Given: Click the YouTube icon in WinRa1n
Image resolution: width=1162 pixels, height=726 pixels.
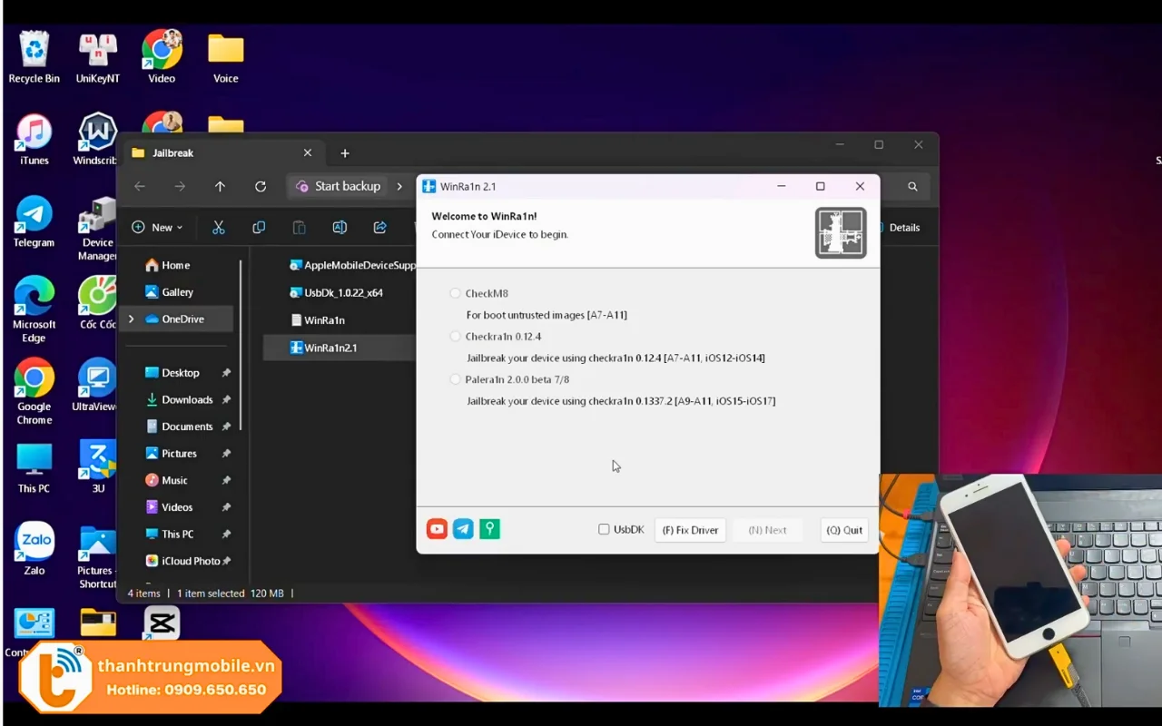Looking at the screenshot, I should pos(437,529).
